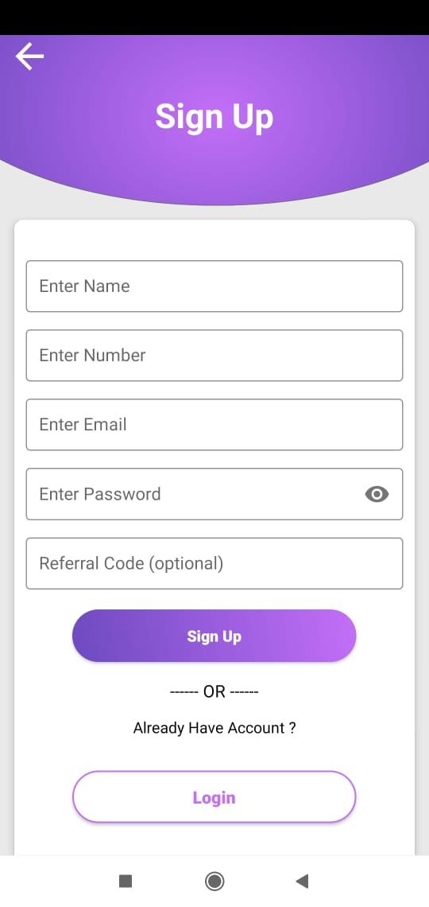Image resolution: width=429 pixels, height=907 pixels.
Task: Toggle password visibility with the eye icon
Action: (x=377, y=494)
